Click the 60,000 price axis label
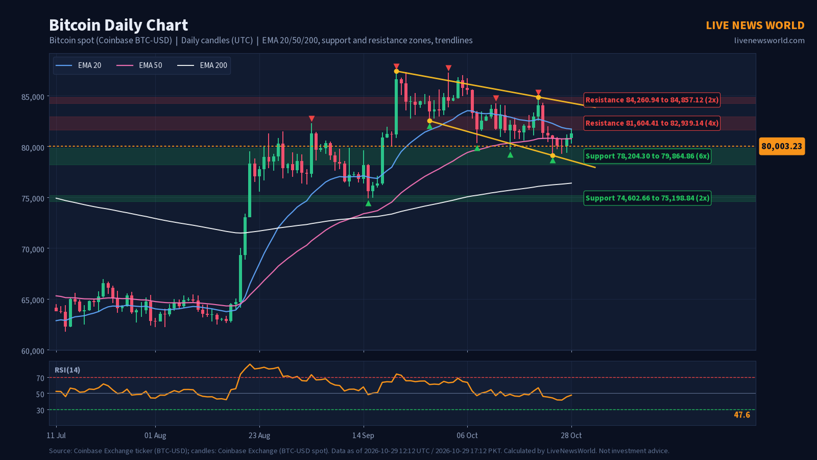 [x=33, y=351]
